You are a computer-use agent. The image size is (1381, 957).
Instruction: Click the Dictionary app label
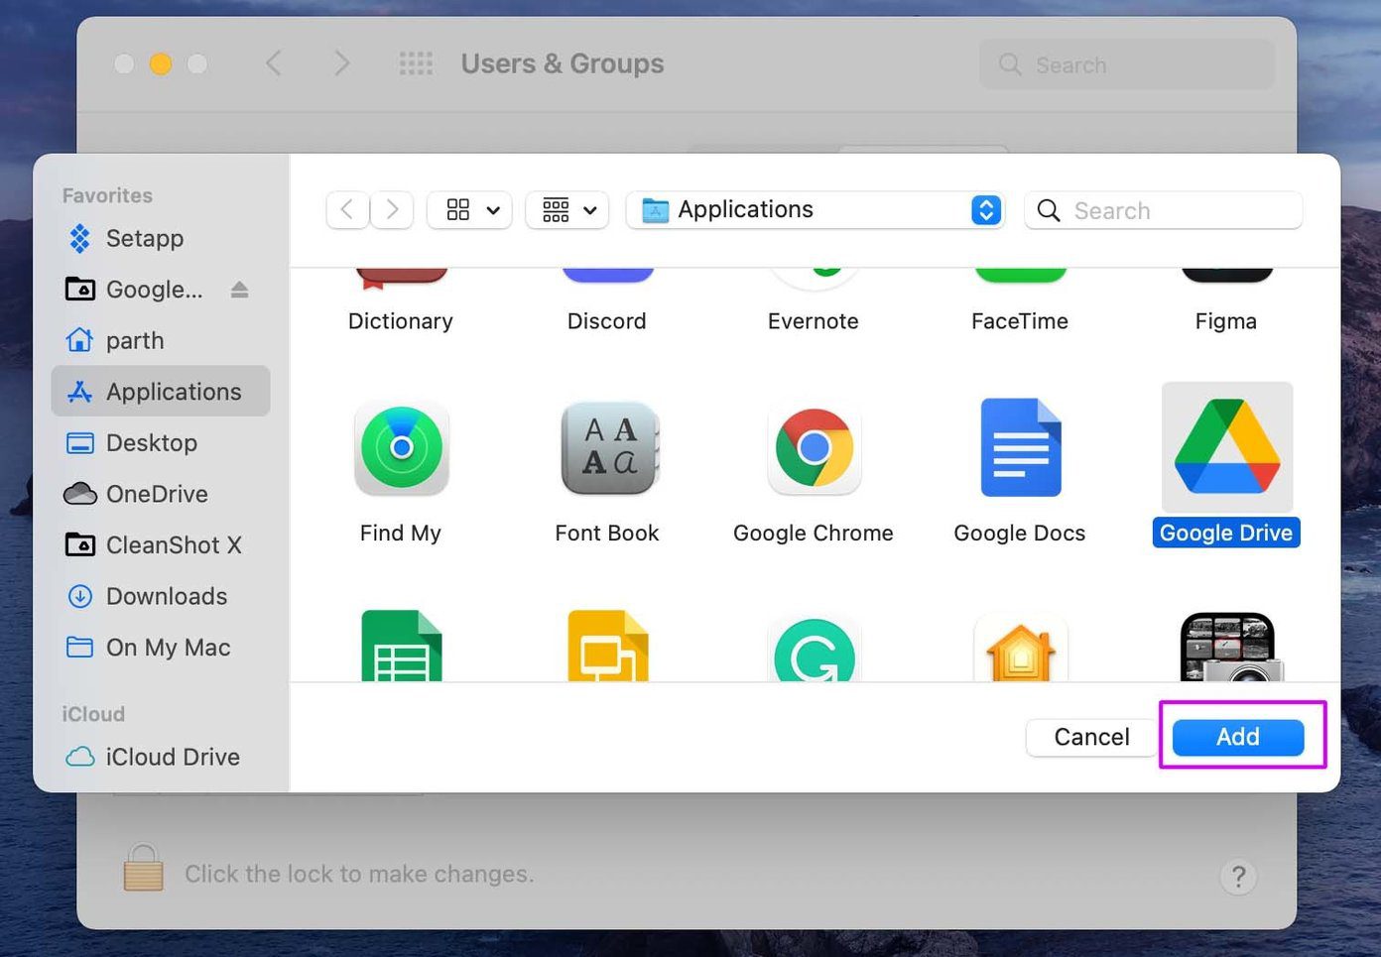401,321
